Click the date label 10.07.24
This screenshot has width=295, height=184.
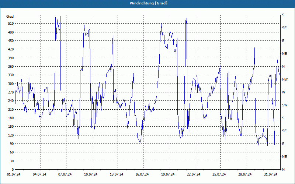(x=91, y=174)
